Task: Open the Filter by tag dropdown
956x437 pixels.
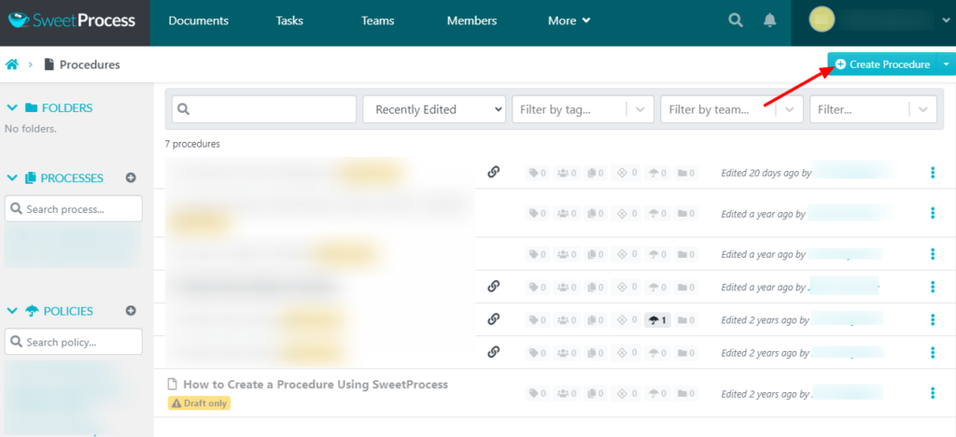Action: click(583, 109)
